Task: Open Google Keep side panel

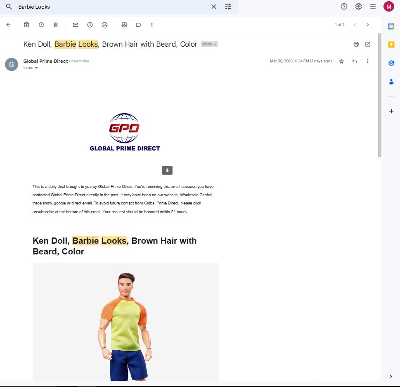Action: click(391, 45)
